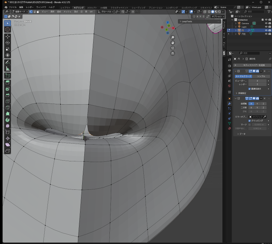Viewport: 272px width, 244px height.
Task: Select the Cursor tool in the toolbar
Action: [7, 29]
